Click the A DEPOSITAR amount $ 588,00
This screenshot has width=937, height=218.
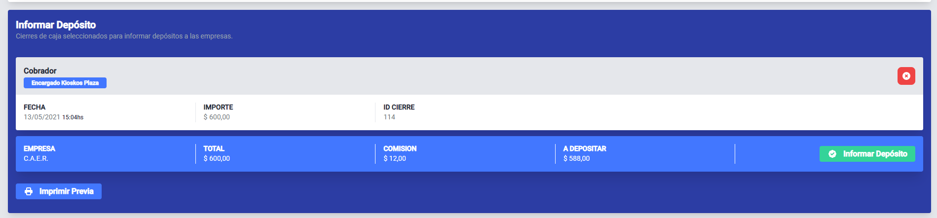(576, 159)
